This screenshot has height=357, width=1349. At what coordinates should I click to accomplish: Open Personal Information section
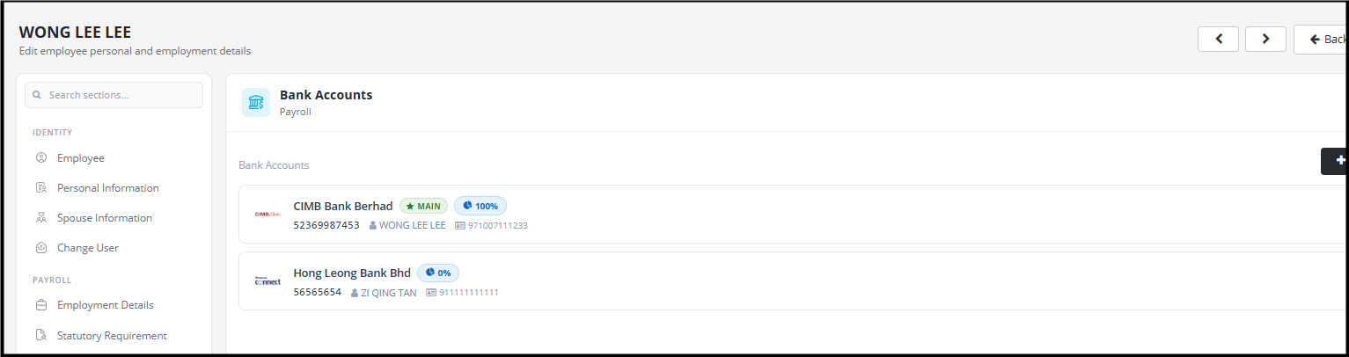tap(108, 188)
